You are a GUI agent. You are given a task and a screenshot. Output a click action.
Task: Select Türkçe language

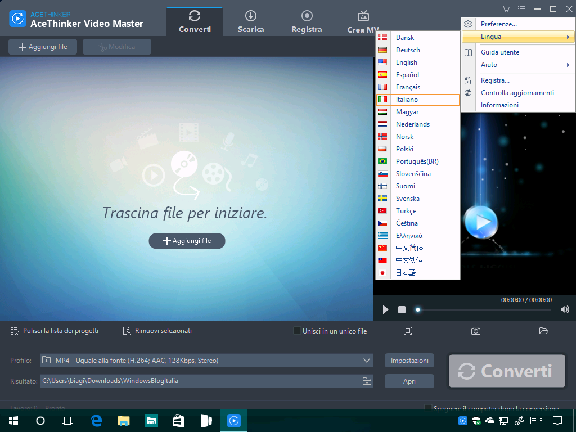coord(418,211)
